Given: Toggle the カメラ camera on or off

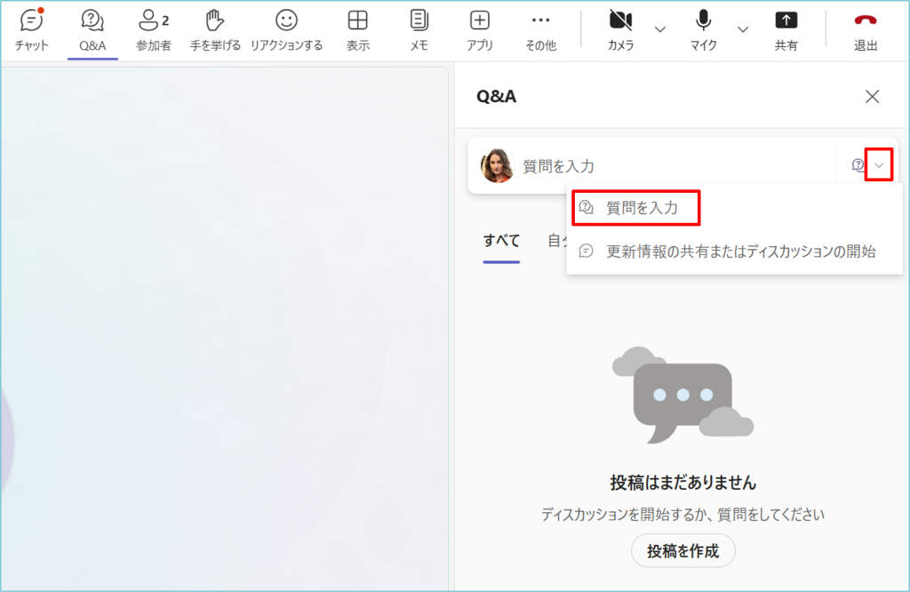Looking at the screenshot, I should coord(620,29).
